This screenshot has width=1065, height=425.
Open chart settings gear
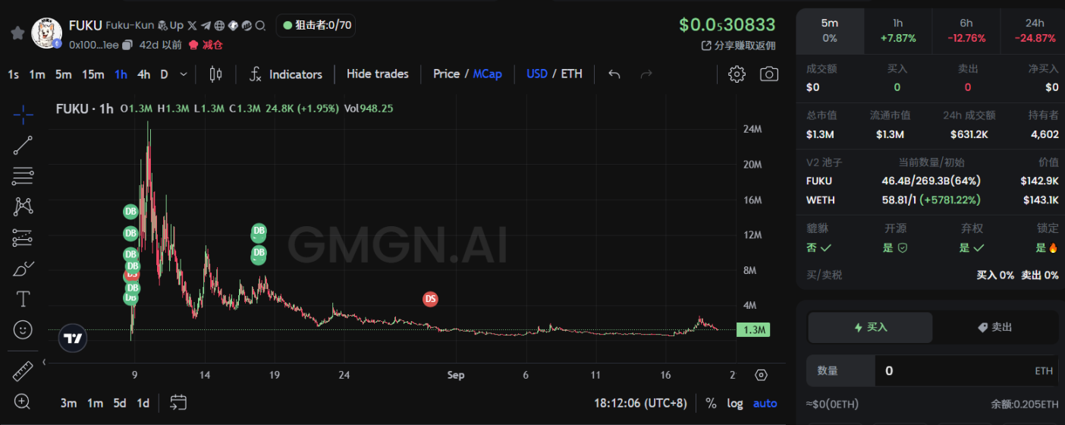pos(737,74)
